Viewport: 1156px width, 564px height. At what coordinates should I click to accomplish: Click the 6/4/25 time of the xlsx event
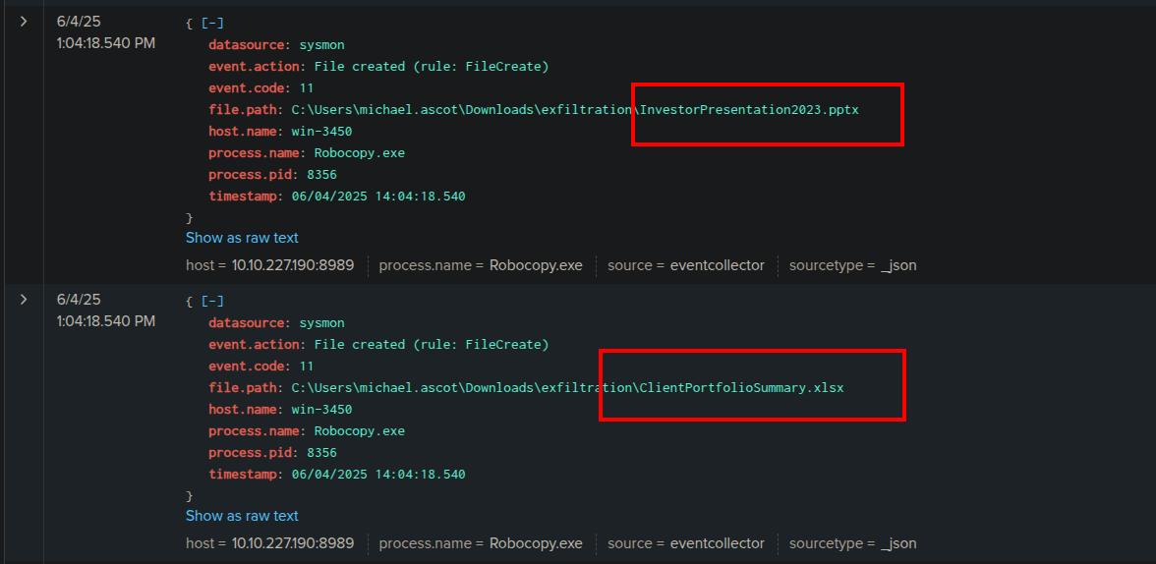coord(105,310)
